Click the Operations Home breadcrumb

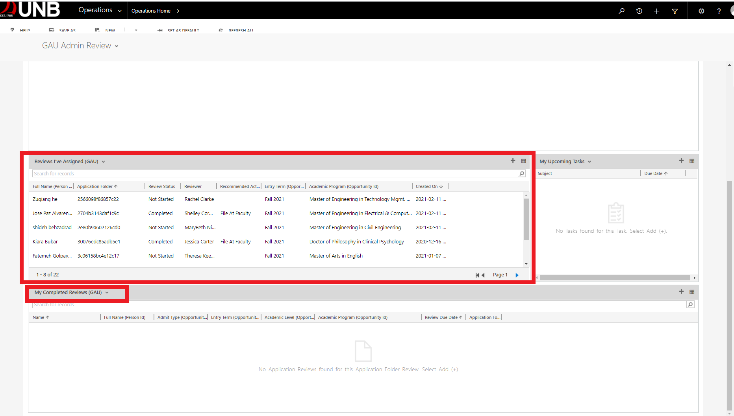click(151, 11)
